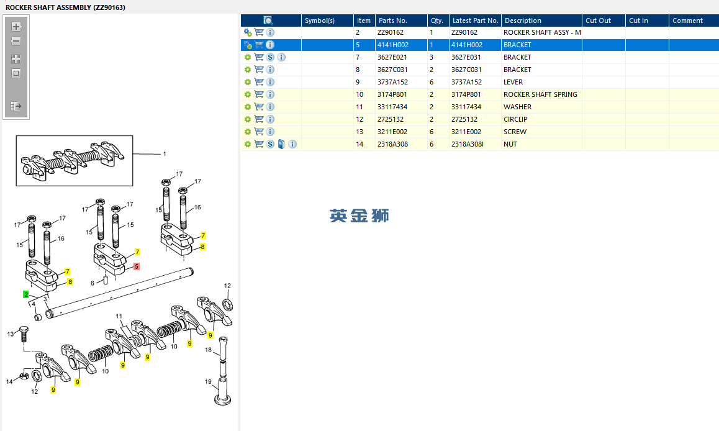Click the four-squares grid view icon
Viewport: 719px width, 431px height.
[16, 59]
